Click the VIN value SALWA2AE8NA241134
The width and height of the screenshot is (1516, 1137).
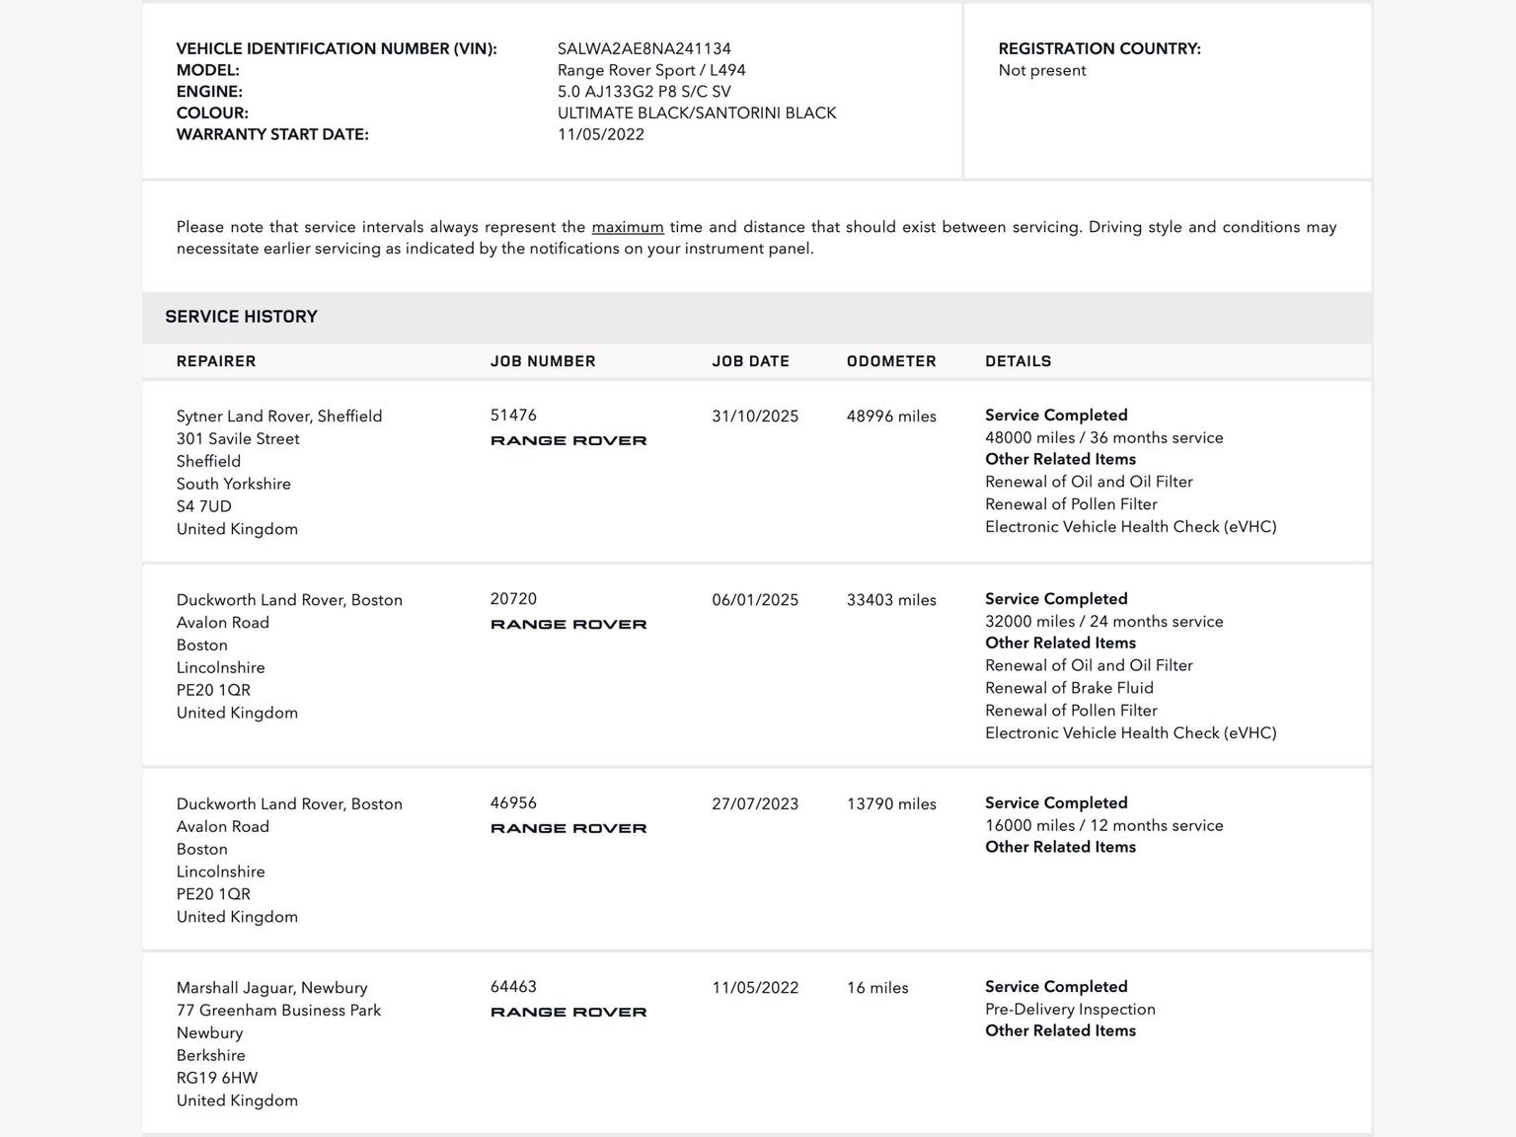(x=644, y=48)
